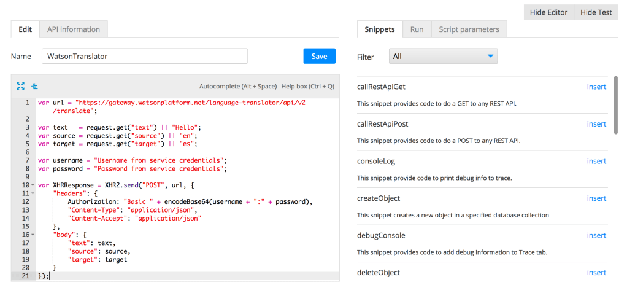The width and height of the screenshot is (627, 285).
Task: Collapse code fold arrow at line 16
Action: coord(33,235)
